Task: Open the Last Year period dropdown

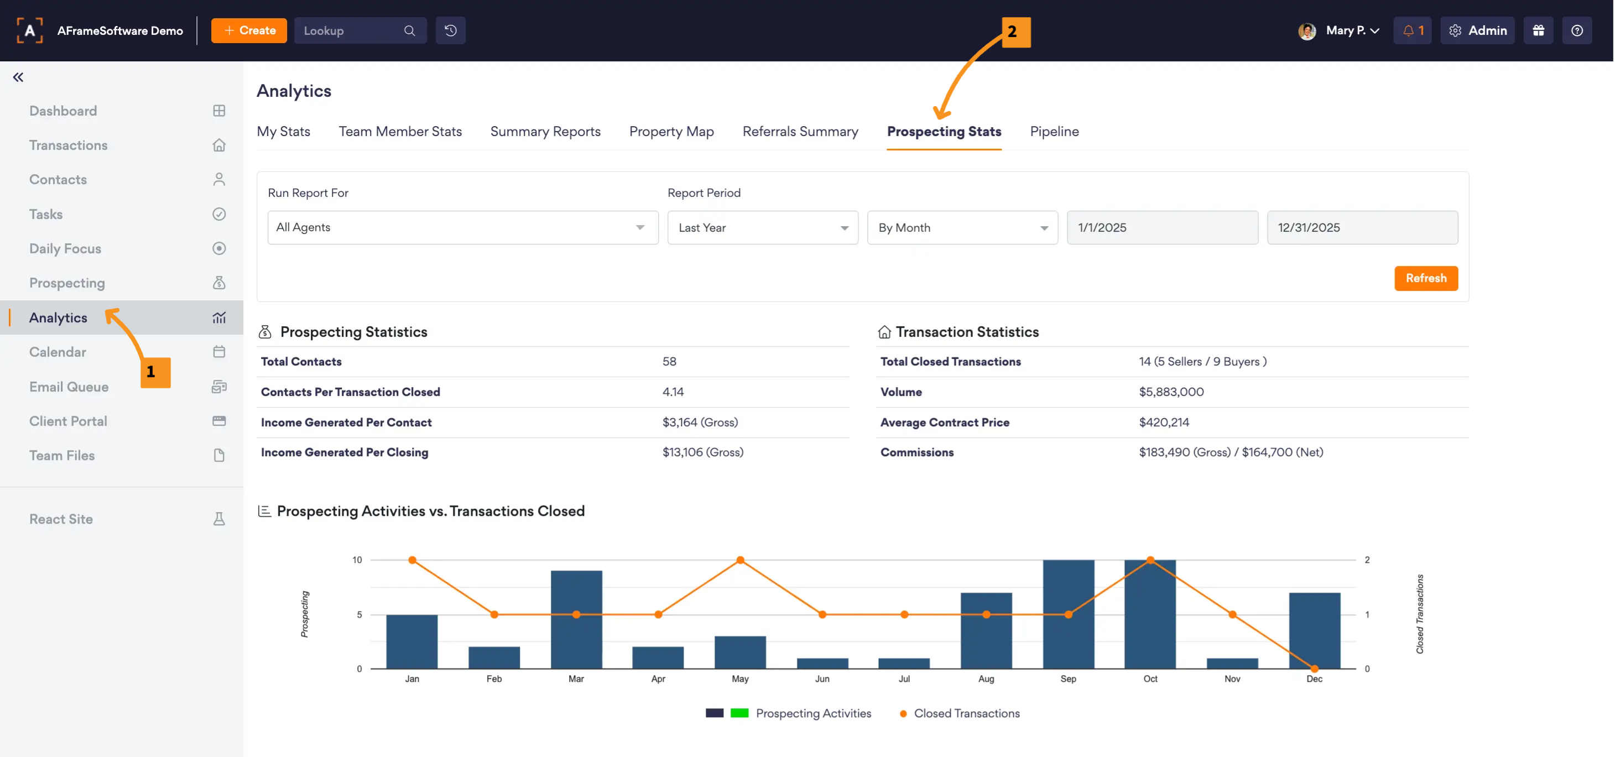Action: (x=762, y=227)
